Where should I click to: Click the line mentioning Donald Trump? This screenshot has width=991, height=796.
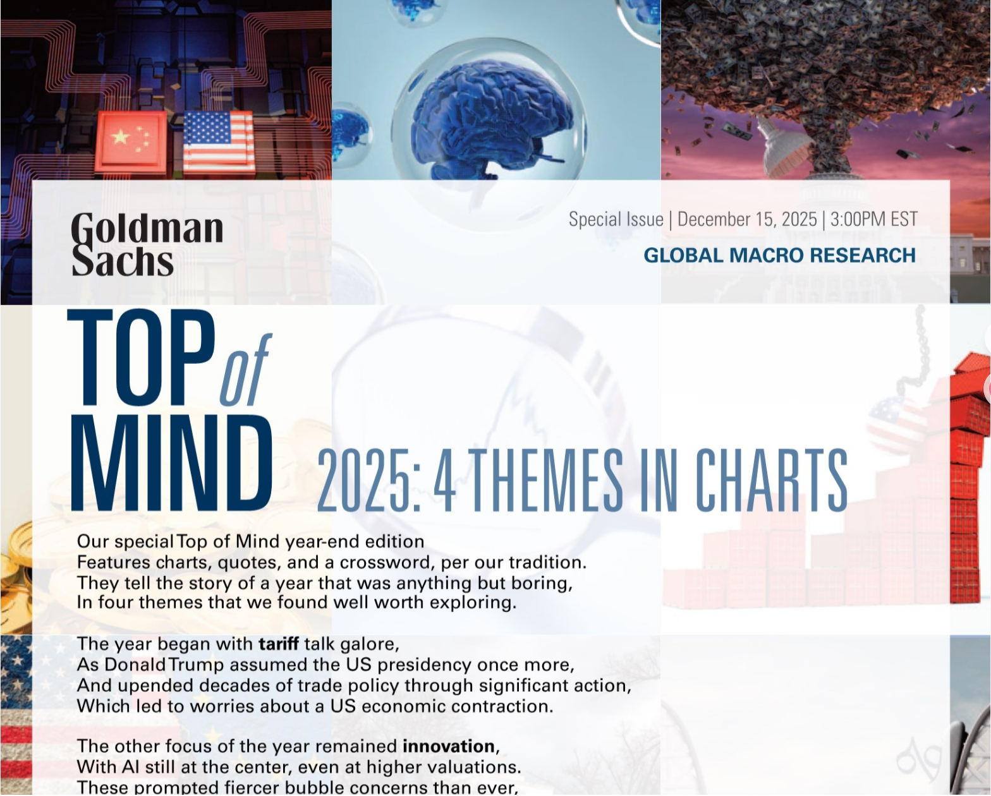click(x=325, y=665)
